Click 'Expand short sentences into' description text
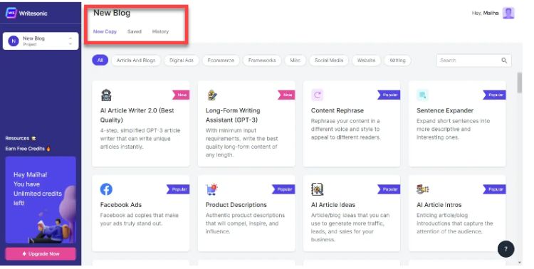The width and height of the screenshot is (534, 269). [x=453, y=121]
